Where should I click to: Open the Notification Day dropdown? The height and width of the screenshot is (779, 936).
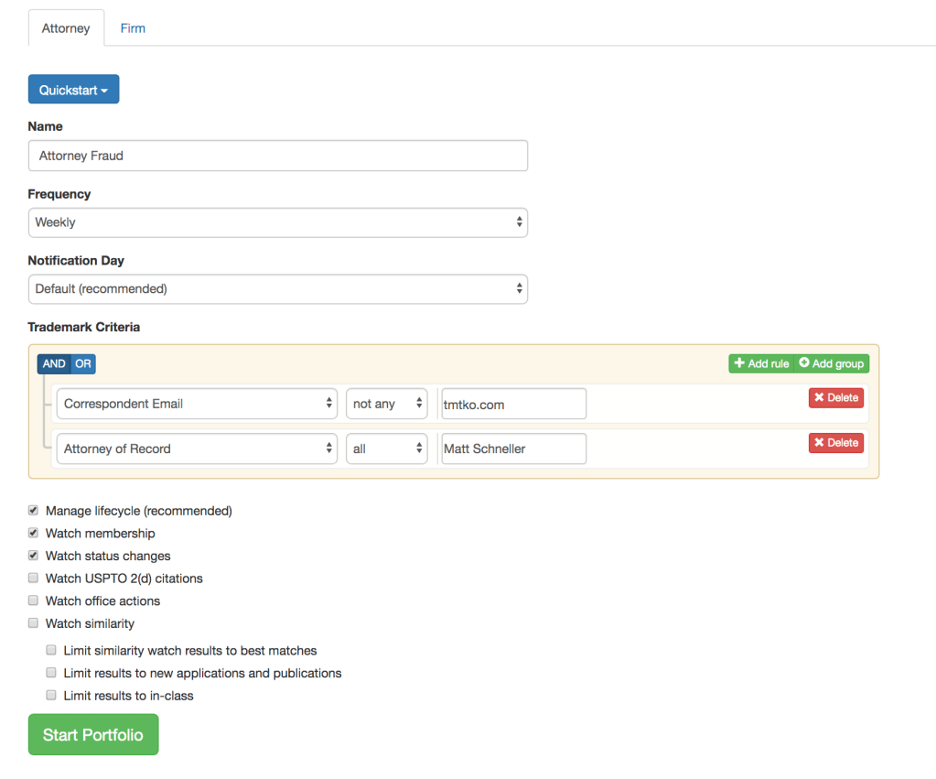(277, 288)
